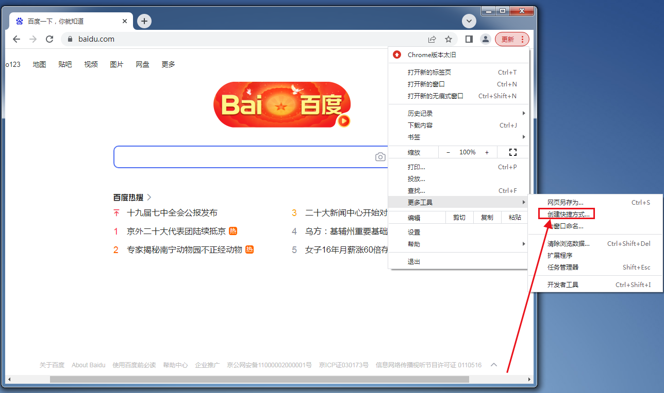This screenshot has height=393, width=664.
Task: Select 打开新的窗口 menu item
Action: click(x=458, y=84)
